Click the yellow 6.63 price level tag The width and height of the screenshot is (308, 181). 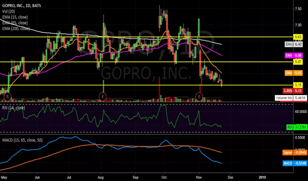coord(298,37)
